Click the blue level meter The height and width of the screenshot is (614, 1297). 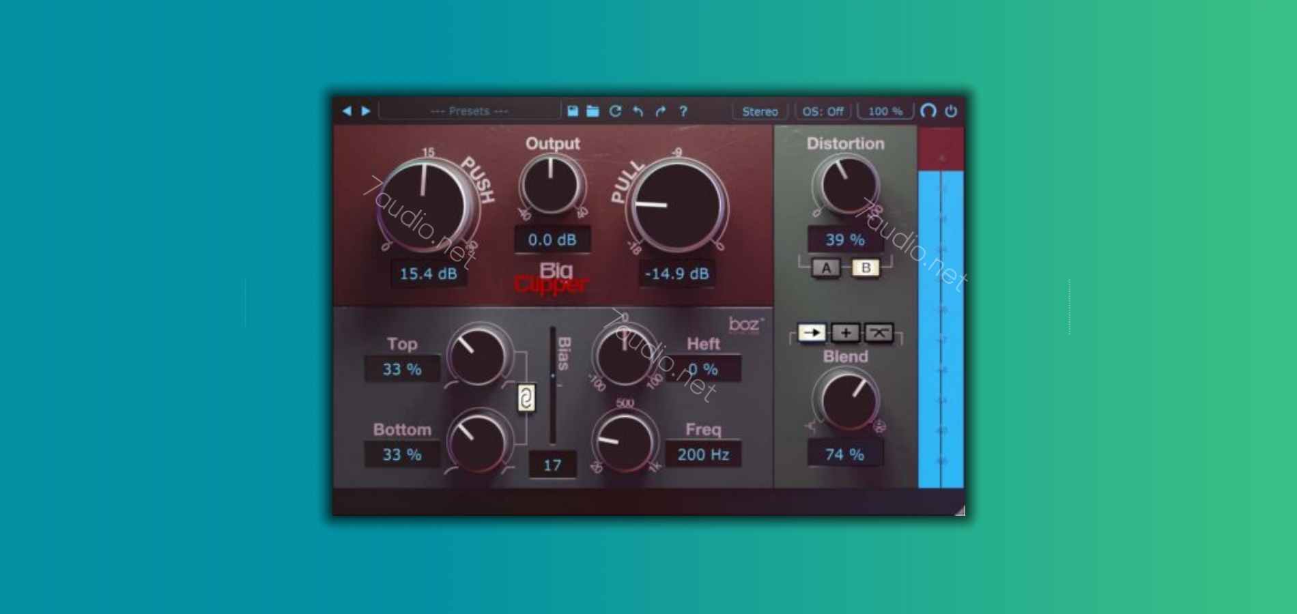(x=941, y=329)
